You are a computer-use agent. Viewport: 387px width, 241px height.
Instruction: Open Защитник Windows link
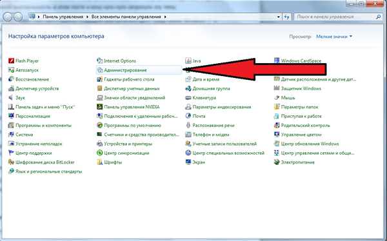coord(301,88)
